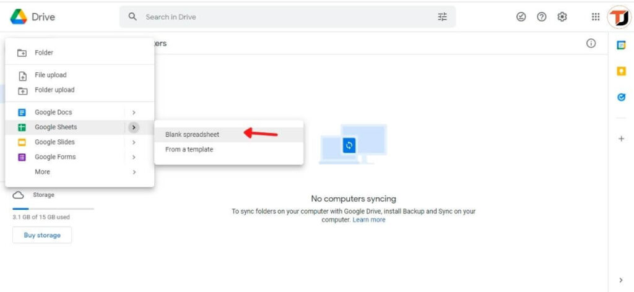Select File upload menu entry
Image resolution: width=634 pixels, height=292 pixels.
pos(50,75)
